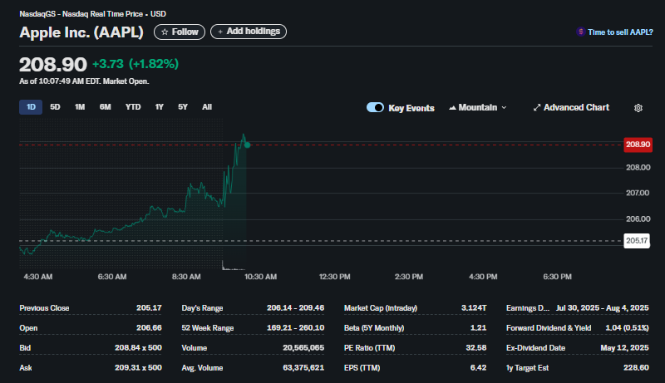Click the purple dollar icon near Time to sell
The height and width of the screenshot is (383, 665).
point(580,32)
